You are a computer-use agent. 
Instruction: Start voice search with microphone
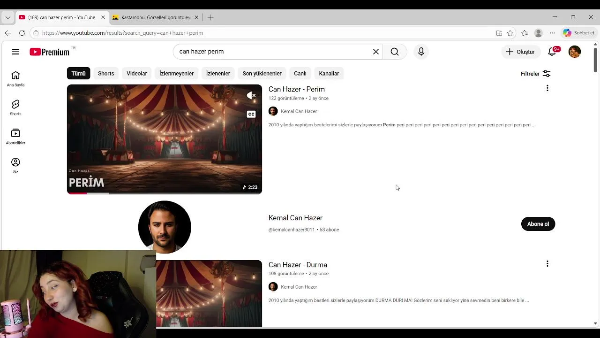(421, 52)
